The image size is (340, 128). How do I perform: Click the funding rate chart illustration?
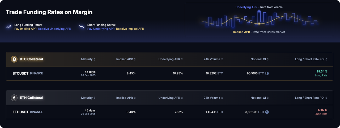pos(259,20)
